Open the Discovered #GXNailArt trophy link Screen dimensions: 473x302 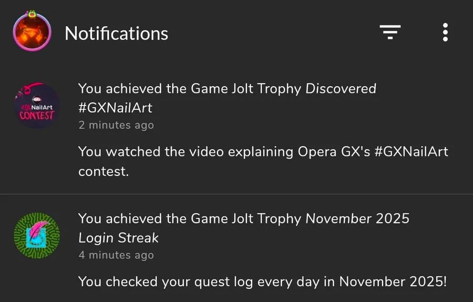341,89
